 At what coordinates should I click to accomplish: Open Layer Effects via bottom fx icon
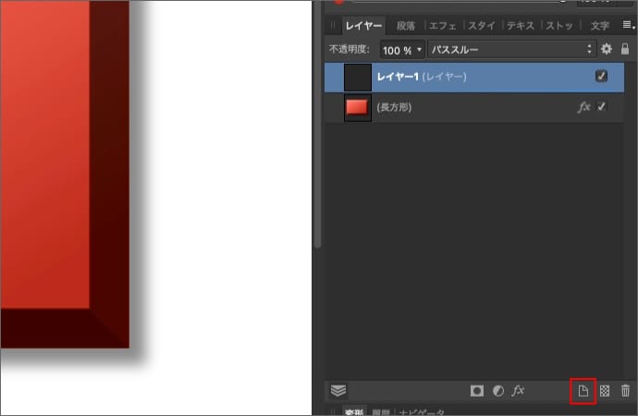coord(519,391)
